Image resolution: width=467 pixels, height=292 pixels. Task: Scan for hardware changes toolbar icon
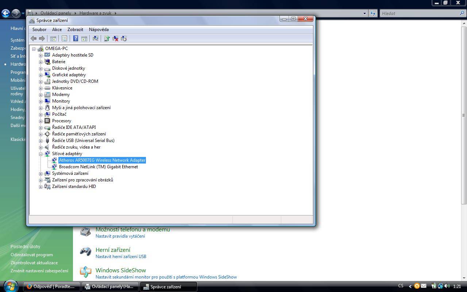tap(96, 38)
